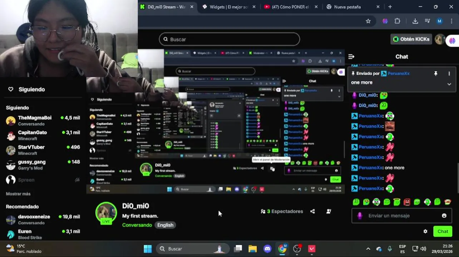Open the floating brain extension bubble
The height and width of the screenshot is (257, 459).
[x=453, y=41]
